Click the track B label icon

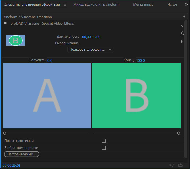(x=182, y=42)
